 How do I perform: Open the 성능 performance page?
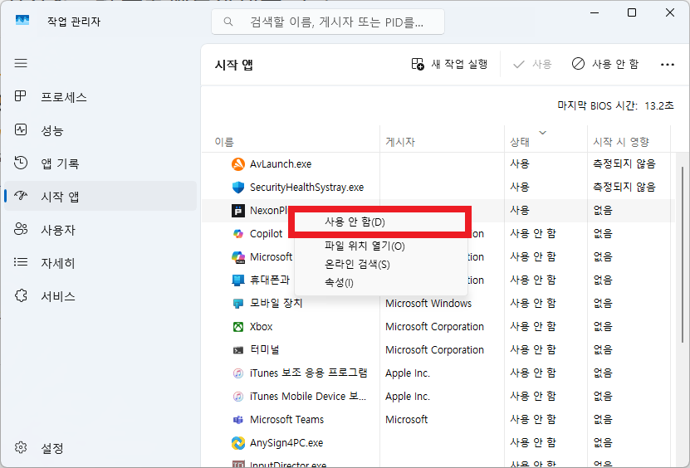click(x=100, y=130)
